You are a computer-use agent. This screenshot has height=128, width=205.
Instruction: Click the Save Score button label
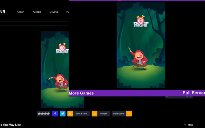(81, 114)
